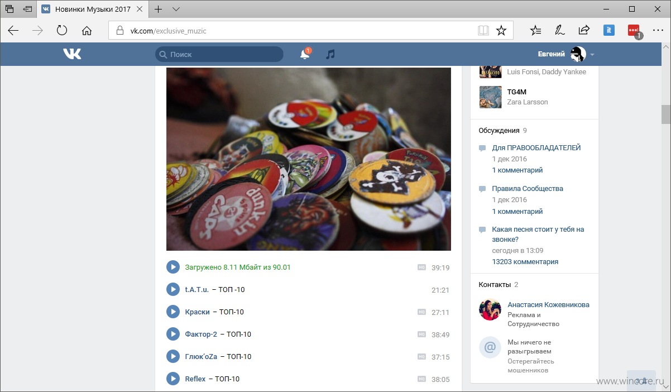Click the Краски artist name
The image size is (671, 392).
197,312
